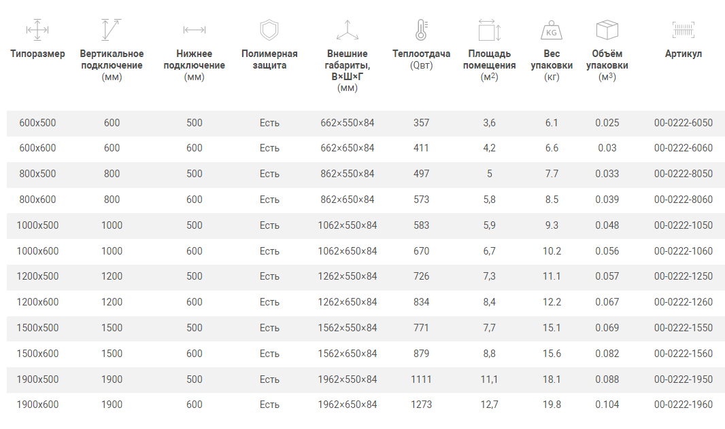The height and width of the screenshot is (429, 725).
Task: Select article number 00-0222-6050
Action: coord(683,123)
